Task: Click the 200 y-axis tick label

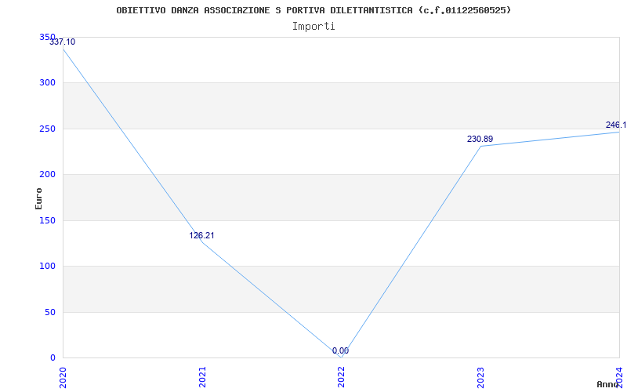Action: pyautogui.click(x=47, y=174)
